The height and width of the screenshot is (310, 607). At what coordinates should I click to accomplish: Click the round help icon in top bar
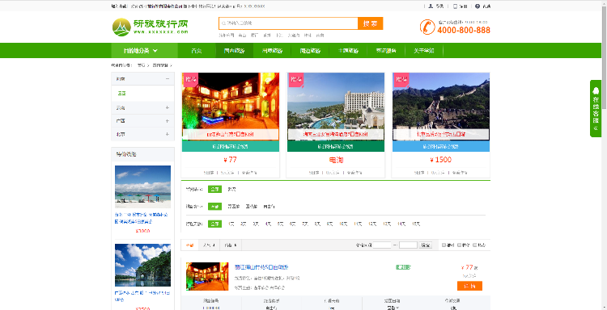pyautogui.click(x=478, y=6)
